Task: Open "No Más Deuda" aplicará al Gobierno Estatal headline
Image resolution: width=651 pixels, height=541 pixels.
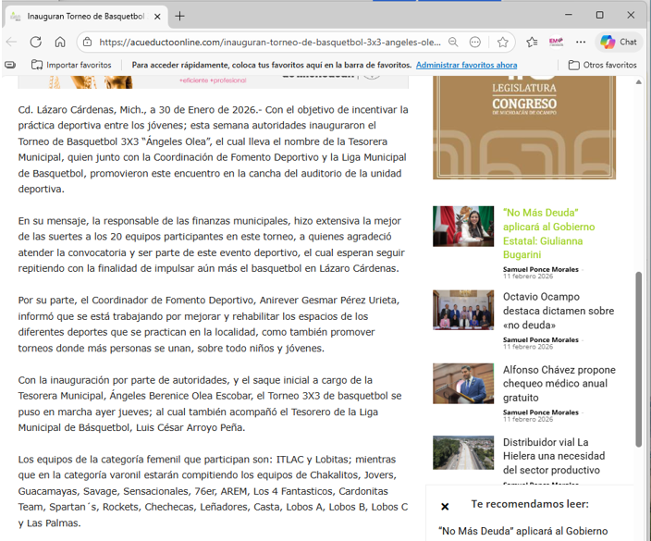Action: coord(549,234)
